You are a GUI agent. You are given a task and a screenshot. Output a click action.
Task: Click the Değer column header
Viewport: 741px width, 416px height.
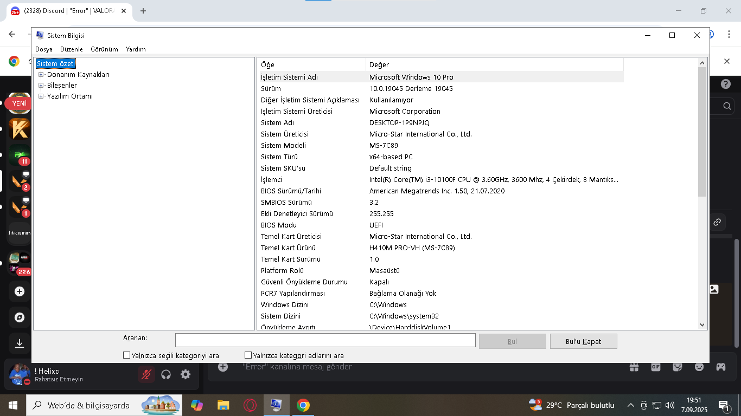point(495,64)
